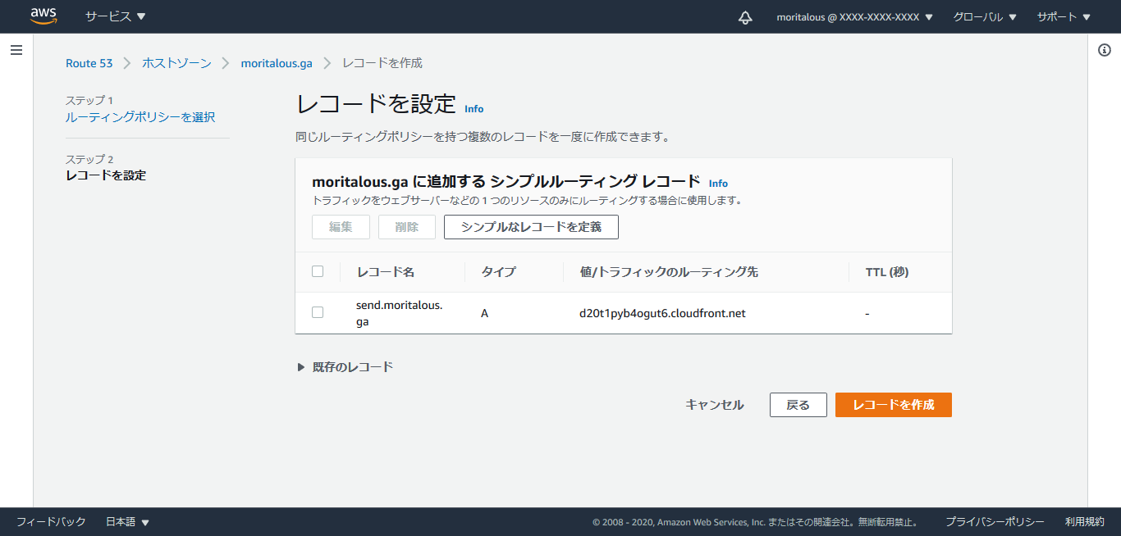Open Info link beside シンプルルーティング レコード
Screen dimensions: 1121x536
click(718, 184)
